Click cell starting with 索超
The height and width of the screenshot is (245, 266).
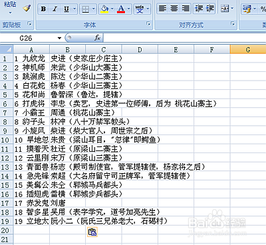[67, 176]
